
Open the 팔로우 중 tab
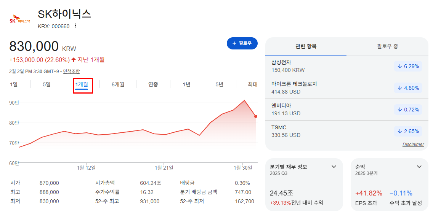tap(388, 46)
